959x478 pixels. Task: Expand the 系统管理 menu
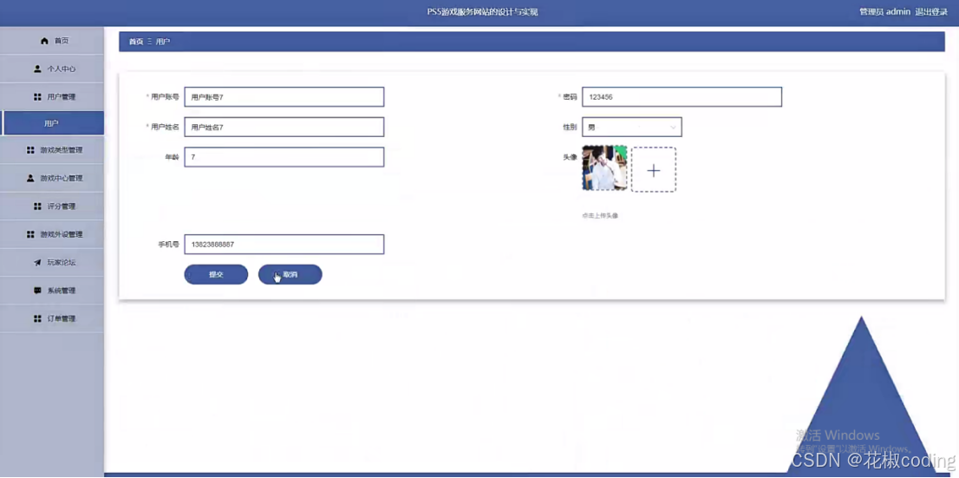[52, 291]
